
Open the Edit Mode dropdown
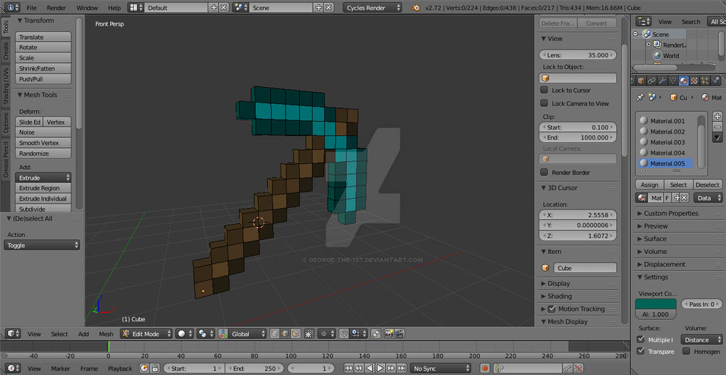tap(146, 333)
